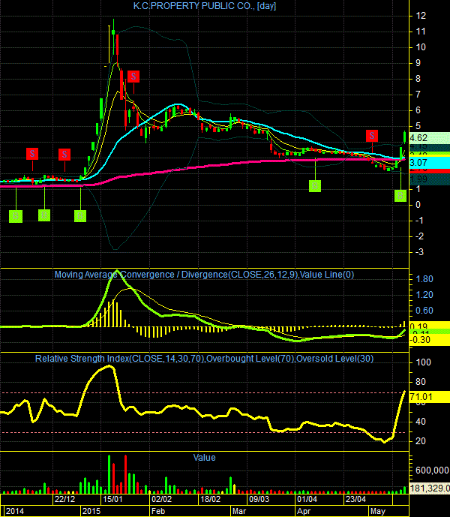The height and width of the screenshot is (517, 450).
Task: Click the tallest red volume bar in the Value panel
Action: (x=125, y=474)
